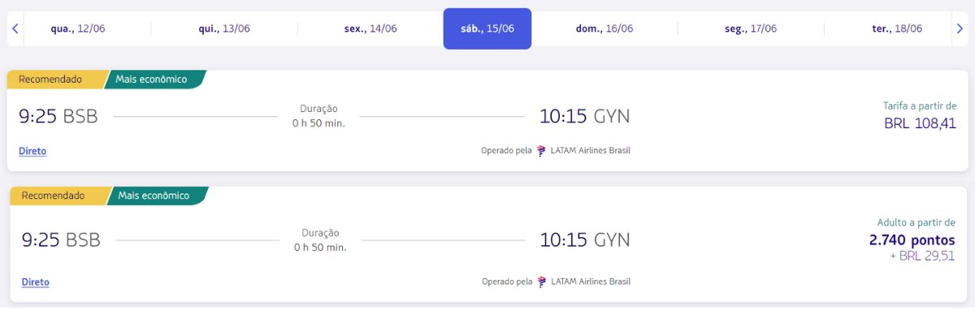The height and width of the screenshot is (310, 975).
Task: Select the qui., 13/06 date tab
Action: [x=224, y=28]
